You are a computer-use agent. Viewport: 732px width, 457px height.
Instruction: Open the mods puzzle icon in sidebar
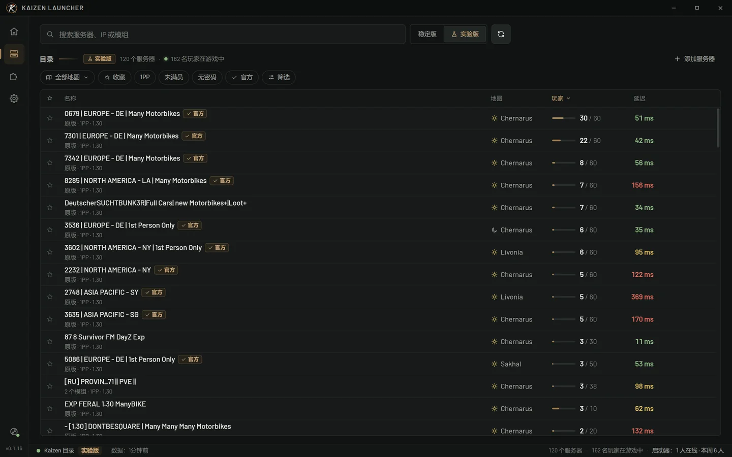(14, 77)
